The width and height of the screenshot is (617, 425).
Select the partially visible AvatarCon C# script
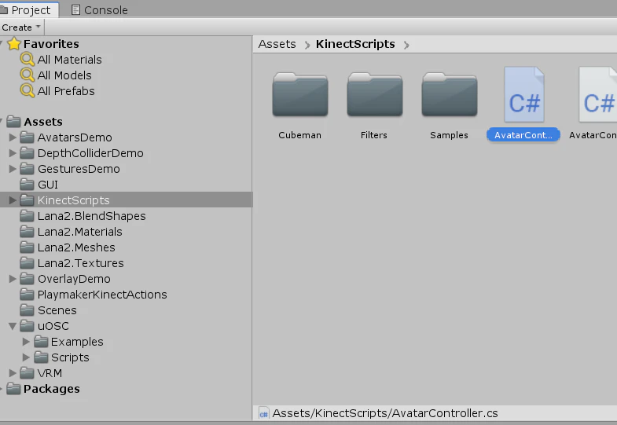597,94
